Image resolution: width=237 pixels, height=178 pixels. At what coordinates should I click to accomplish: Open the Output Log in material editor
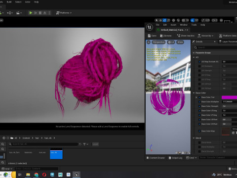pos(175,158)
